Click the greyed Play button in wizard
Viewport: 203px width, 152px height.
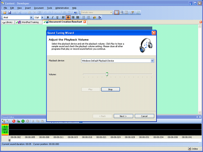click(x=91, y=89)
